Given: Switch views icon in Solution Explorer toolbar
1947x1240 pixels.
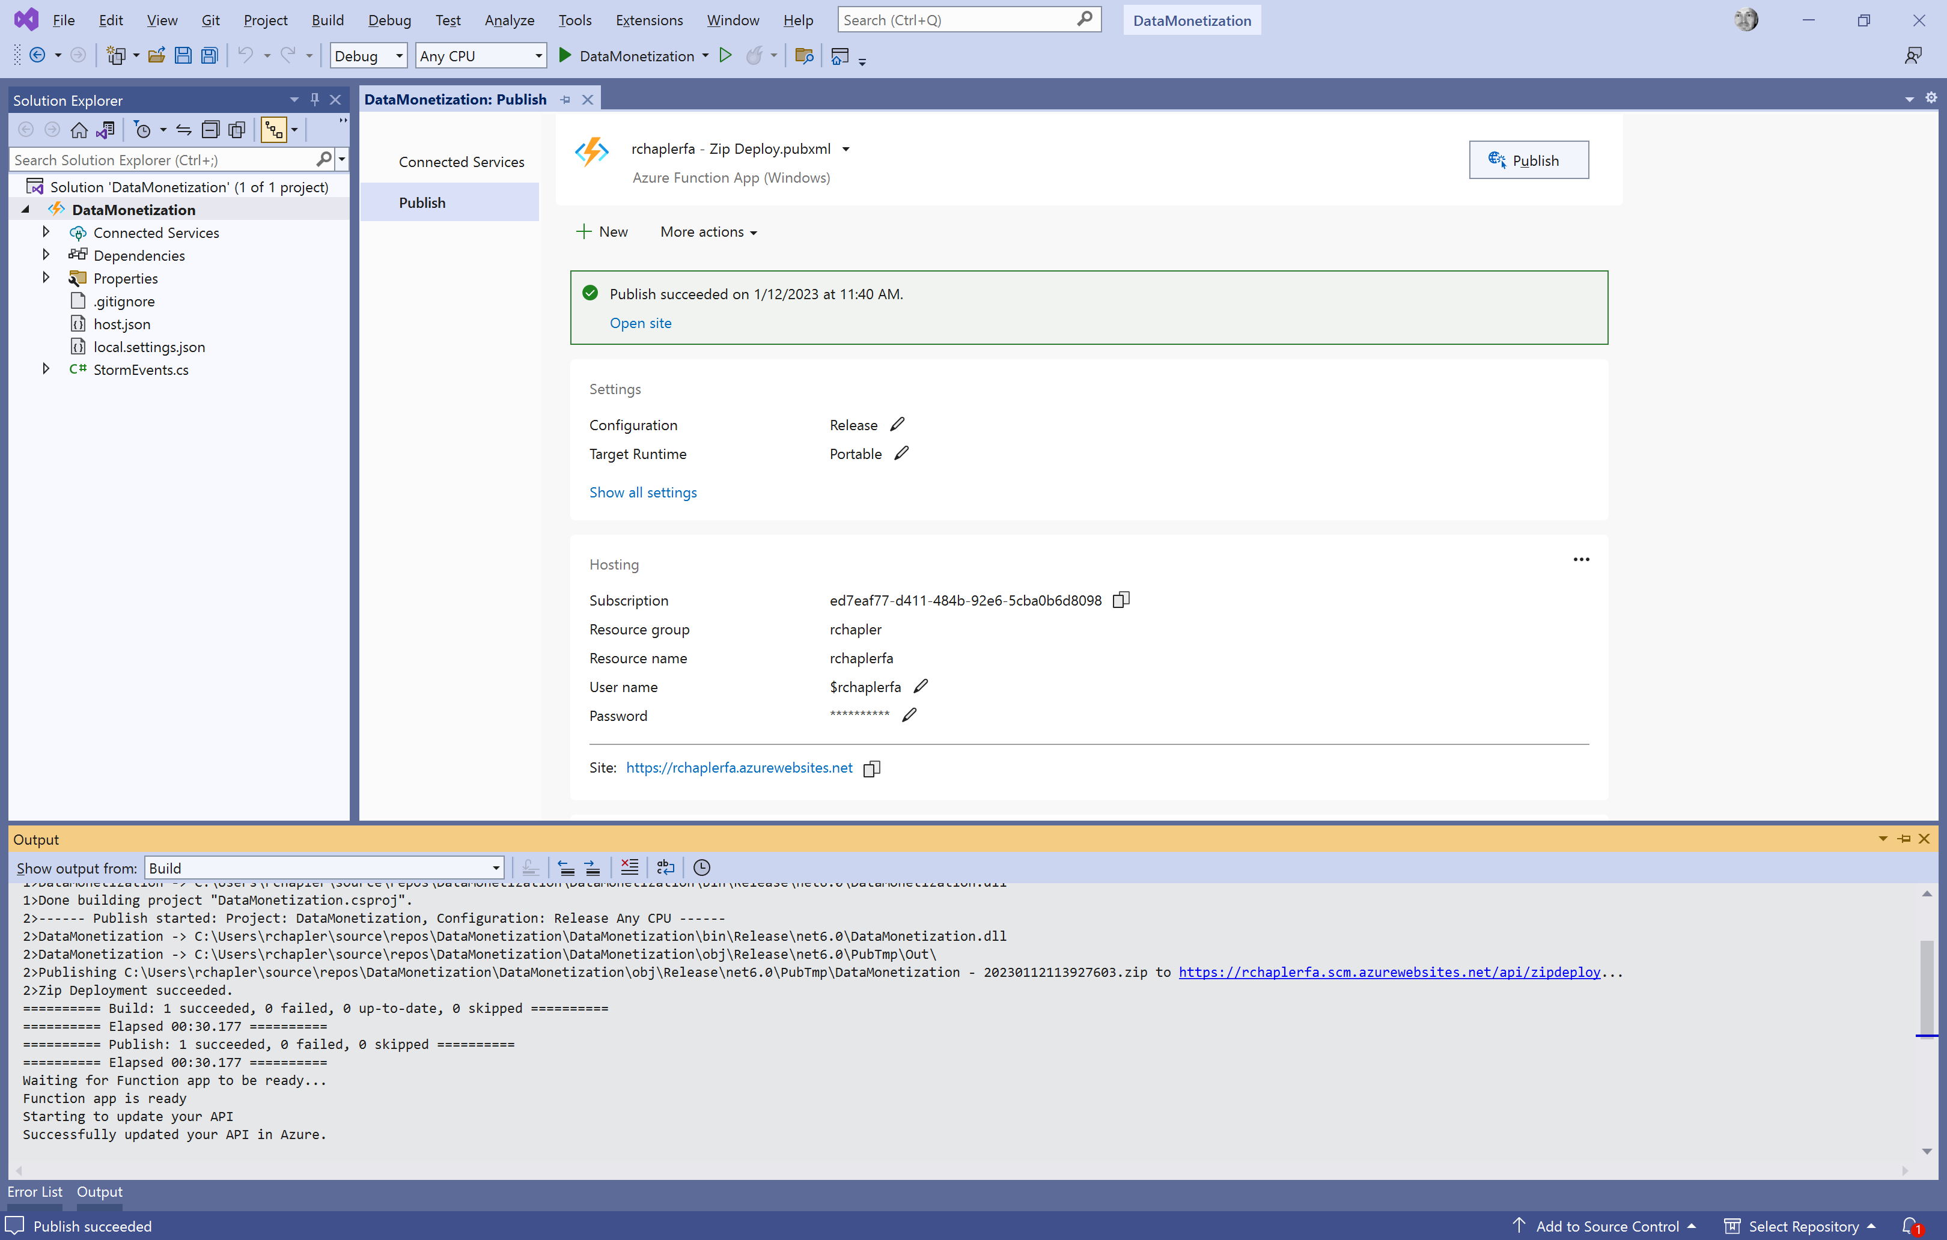Looking at the screenshot, I should point(106,129).
